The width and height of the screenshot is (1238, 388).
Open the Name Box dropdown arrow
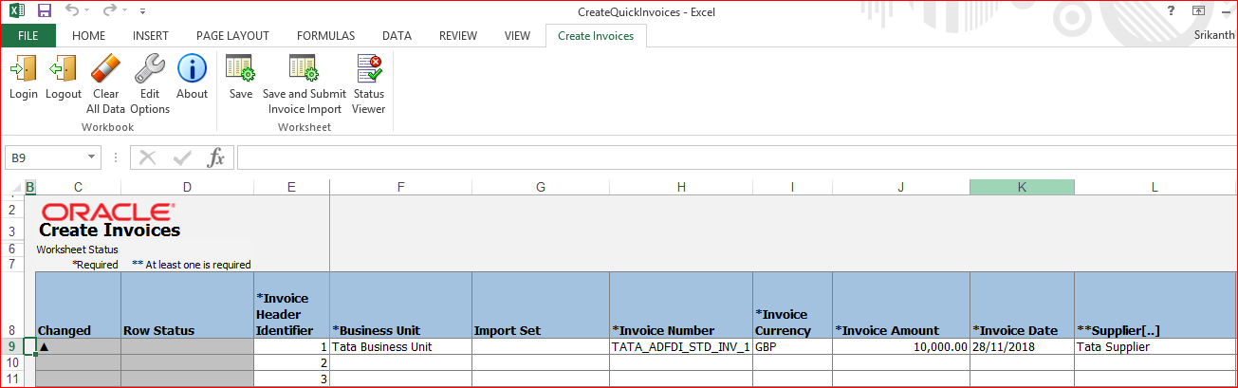click(91, 157)
